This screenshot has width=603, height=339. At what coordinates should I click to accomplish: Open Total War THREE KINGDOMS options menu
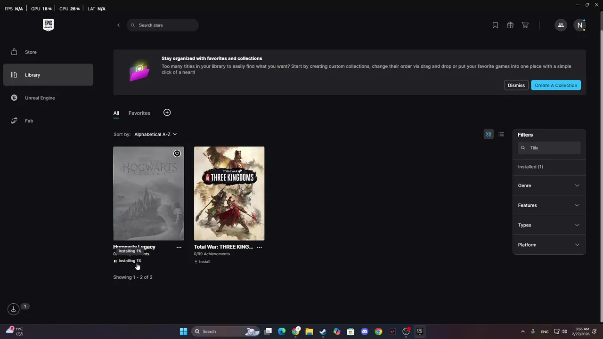click(x=260, y=247)
